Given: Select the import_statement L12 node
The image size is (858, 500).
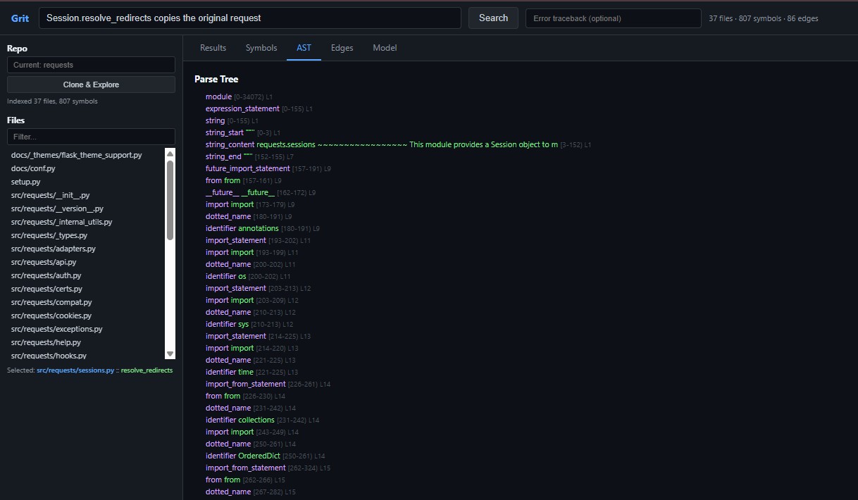Looking at the screenshot, I should tap(258, 288).
